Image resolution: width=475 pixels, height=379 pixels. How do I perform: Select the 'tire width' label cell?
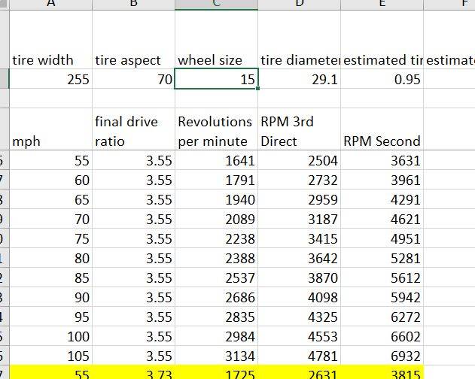[x=50, y=60]
